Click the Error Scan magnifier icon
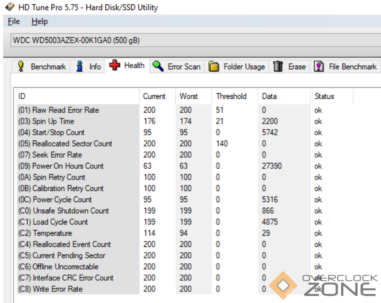Screen dimensions: 381x303 [158, 66]
